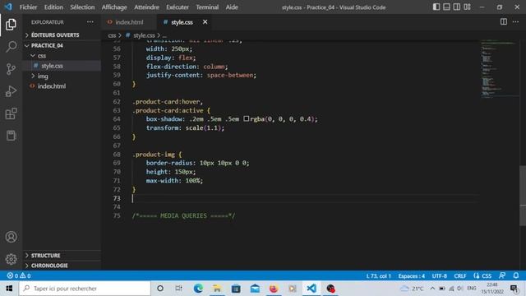Image resolution: width=526 pixels, height=296 pixels.
Task: Open the Mail app from taskbar
Action: click(x=255, y=289)
